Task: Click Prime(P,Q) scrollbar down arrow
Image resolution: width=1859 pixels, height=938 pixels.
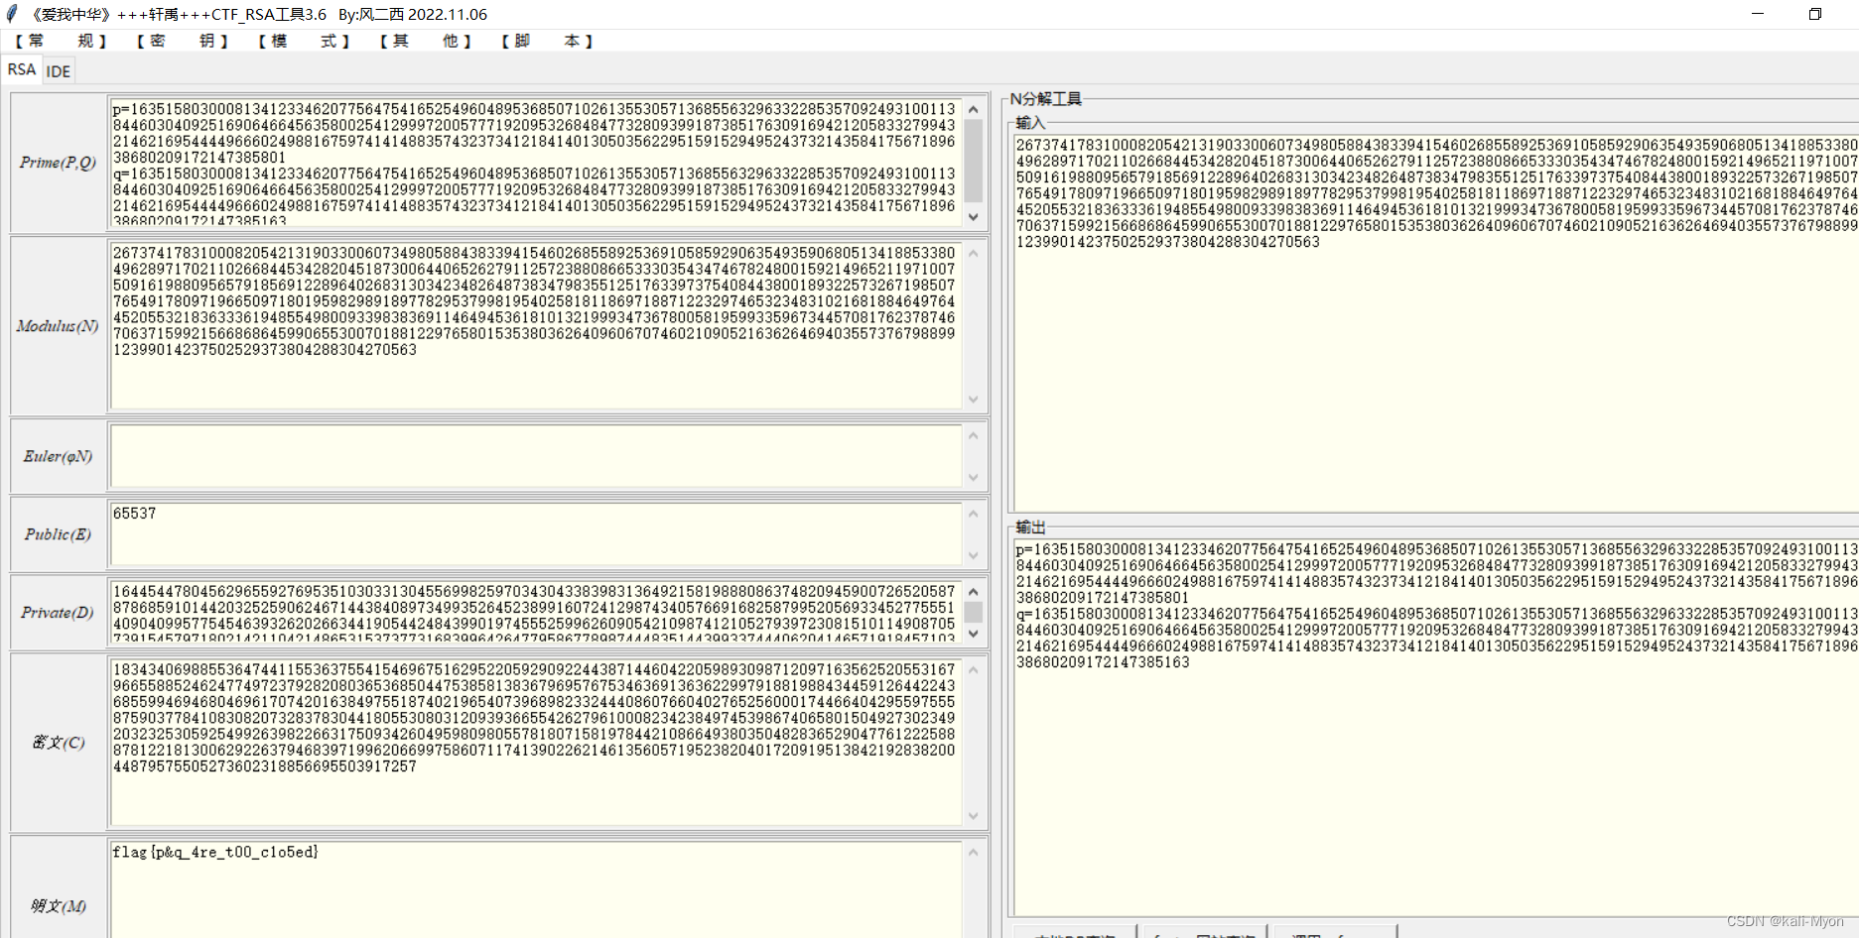Action: click(x=974, y=216)
